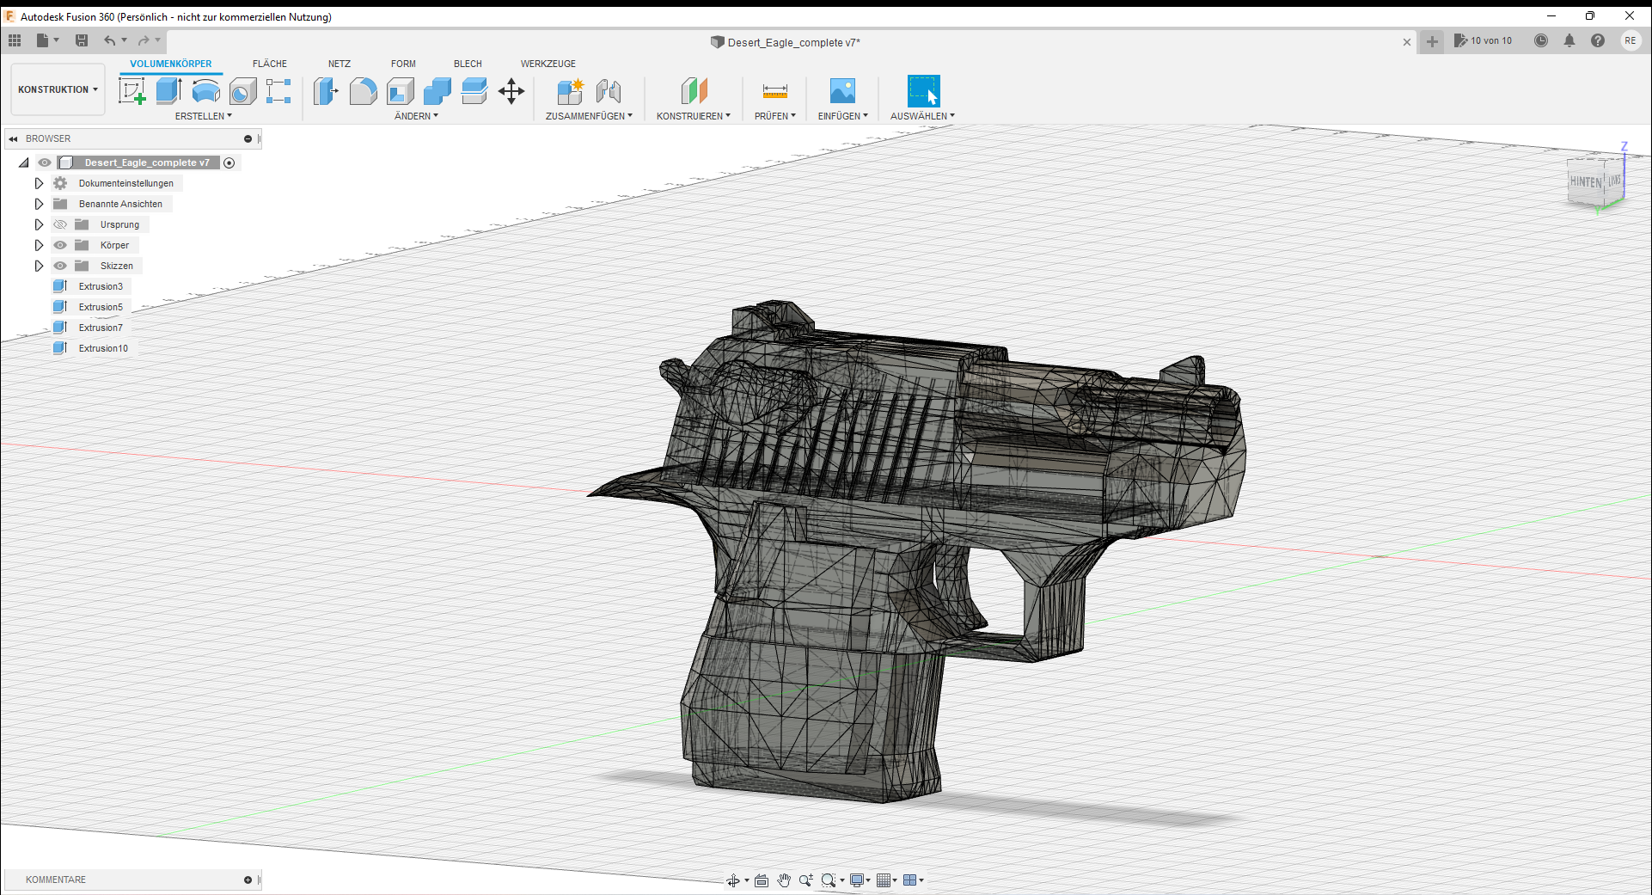Select the Hole tool icon

(242, 91)
